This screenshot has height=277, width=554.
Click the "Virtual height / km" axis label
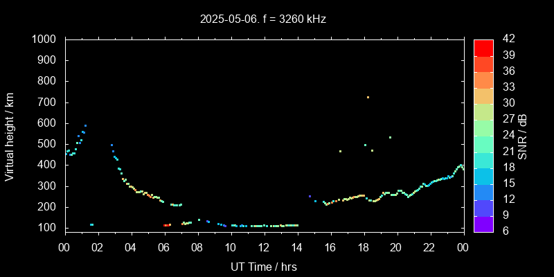[x=10, y=134]
